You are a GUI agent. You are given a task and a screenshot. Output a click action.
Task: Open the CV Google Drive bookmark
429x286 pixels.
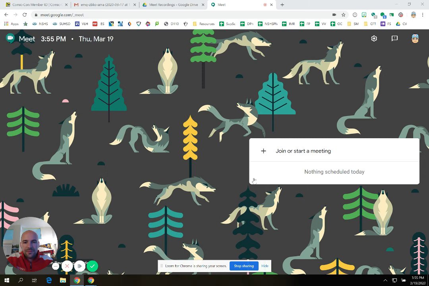(402, 24)
